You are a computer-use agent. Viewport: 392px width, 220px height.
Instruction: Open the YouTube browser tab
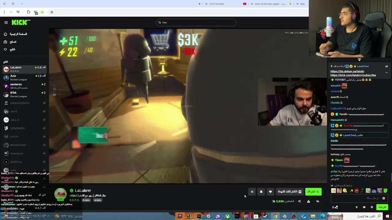(225, 4)
